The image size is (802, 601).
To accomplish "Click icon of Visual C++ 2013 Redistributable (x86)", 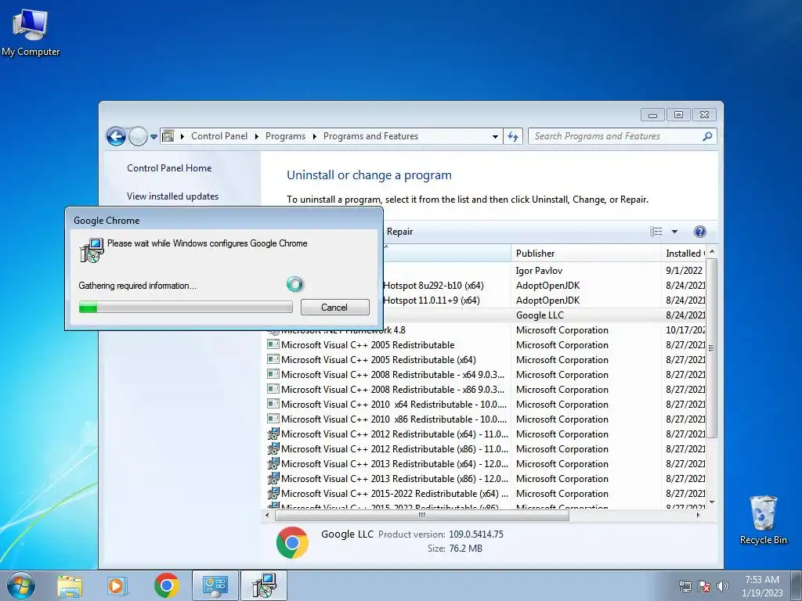I will pyautogui.click(x=273, y=478).
